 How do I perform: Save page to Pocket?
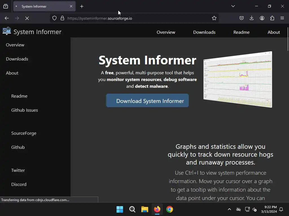242,18
